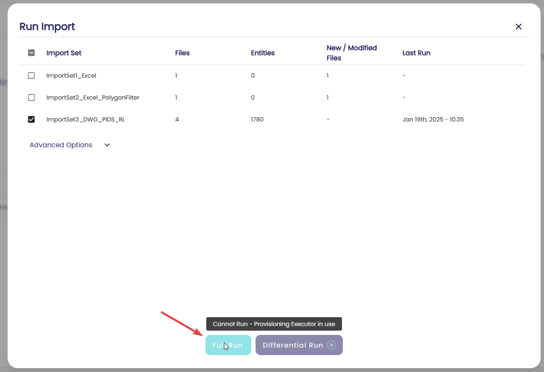Screen dimensions: 544x372
Task: Check the ImportSet1_Excel checkbox
Action: (x=31, y=75)
